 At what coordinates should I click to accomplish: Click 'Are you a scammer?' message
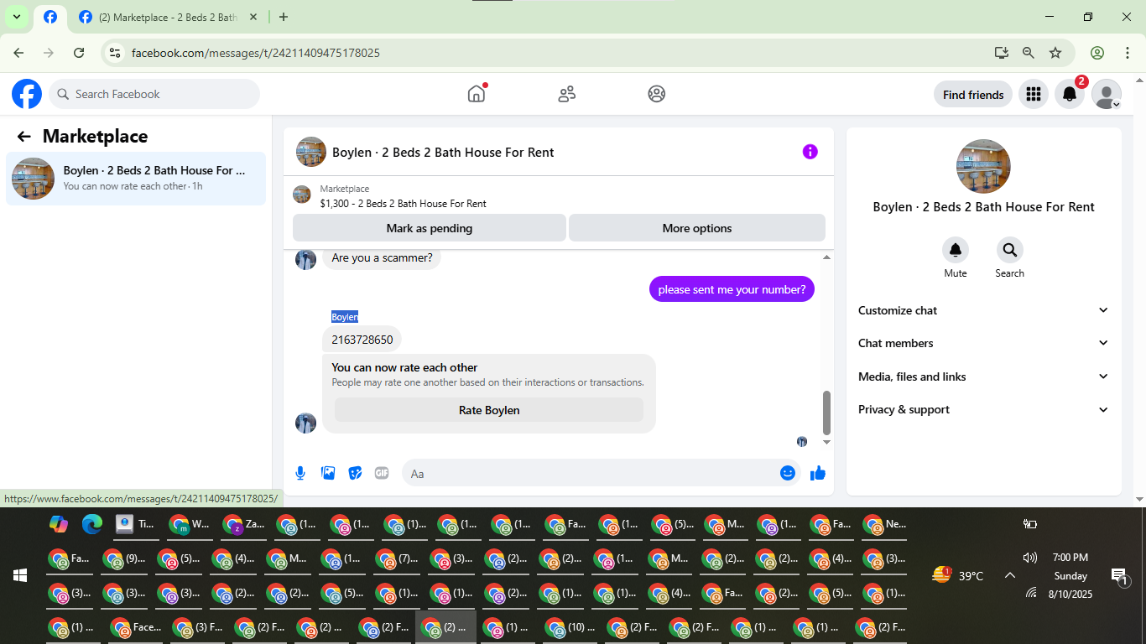coord(382,258)
